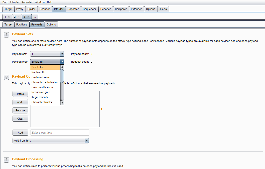The width and height of the screenshot is (265, 169).
Task: Select Runtime file payload type
Action: [x=45, y=72]
